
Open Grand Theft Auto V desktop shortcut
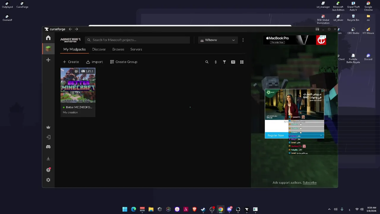[x=353, y=7]
